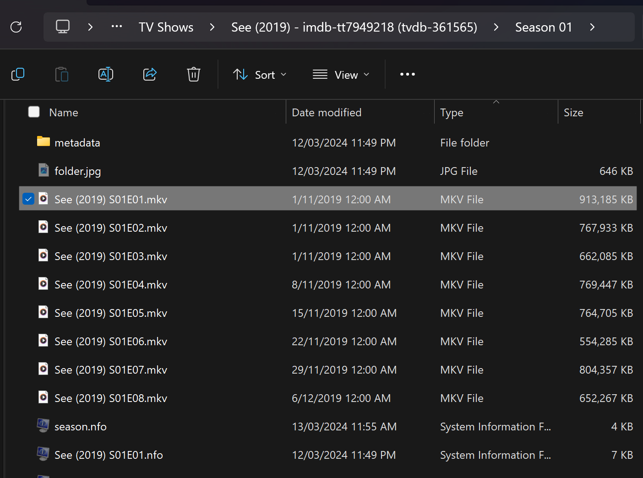643x478 pixels.
Task: Click the Delete trash can icon
Action: coord(194,74)
